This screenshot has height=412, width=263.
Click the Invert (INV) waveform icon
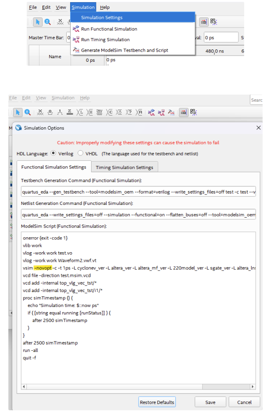pyautogui.click(x=100, y=113)
